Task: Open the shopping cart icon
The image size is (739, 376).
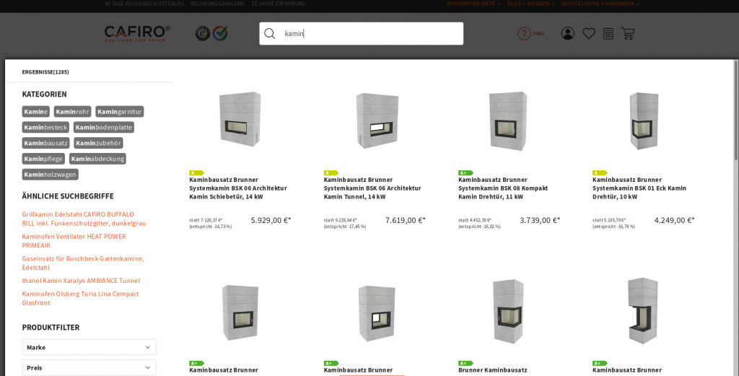Action: click(x=629, y=33)
